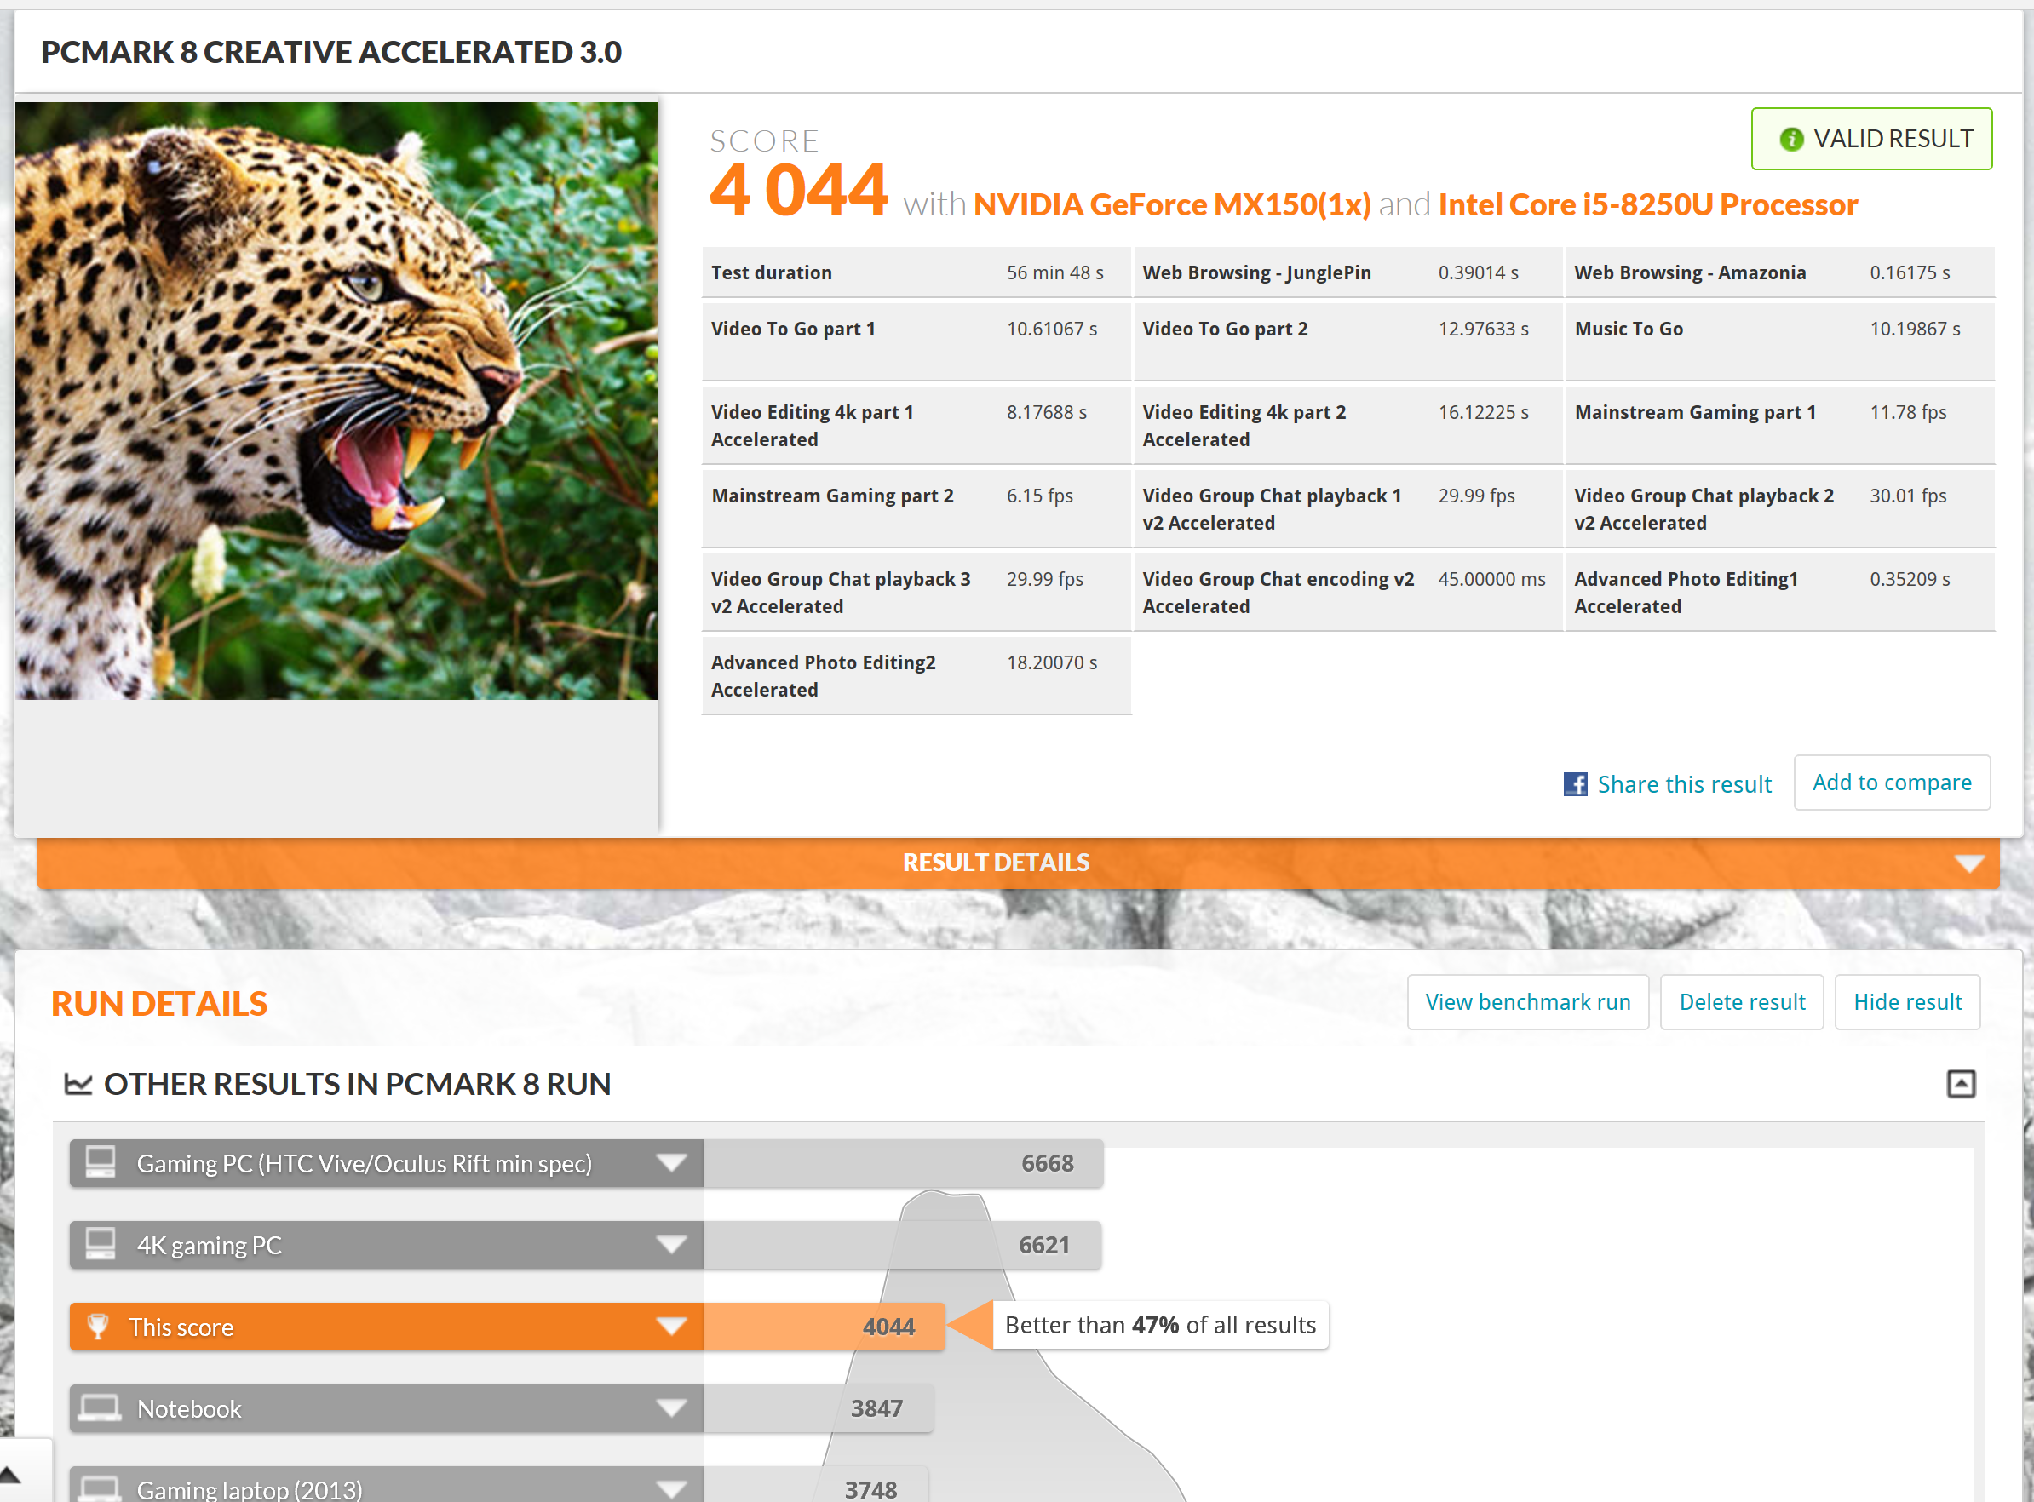Click Video Group Chat playback 2 value 30.01 fps

click(1908, 496)
